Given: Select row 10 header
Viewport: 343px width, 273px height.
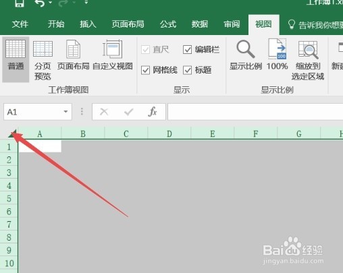Looking at the screenshot, I should (9, 263).
